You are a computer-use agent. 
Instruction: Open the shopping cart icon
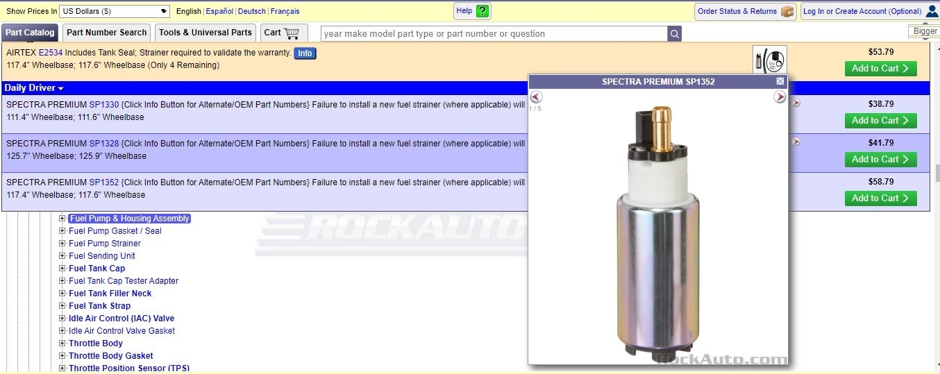292,33
